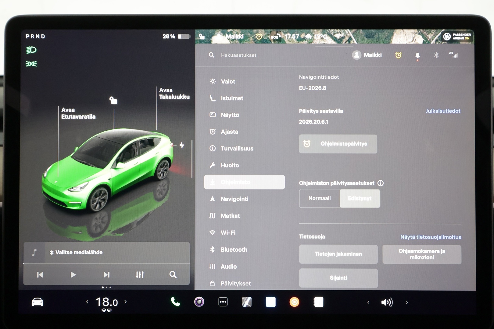Open the Sijainti location button
The image size is (494, 329).
[338, 278]
